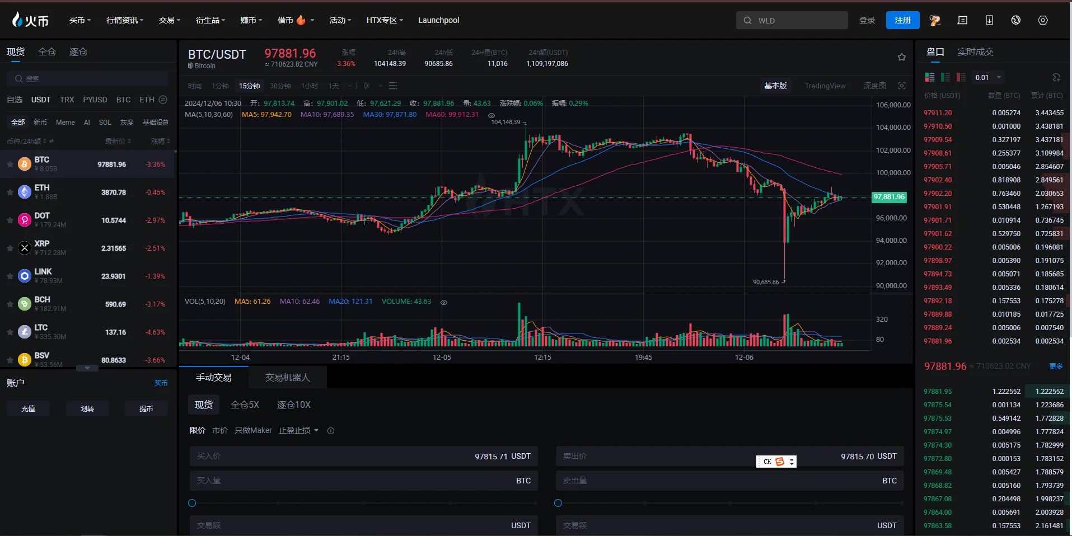
Task: Switch to the 交易机器人 tab
Action: point(287,378)
